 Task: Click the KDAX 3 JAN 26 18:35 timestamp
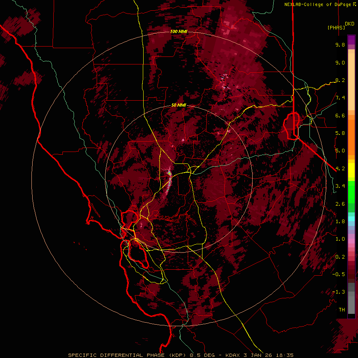(x=259, y=355)
